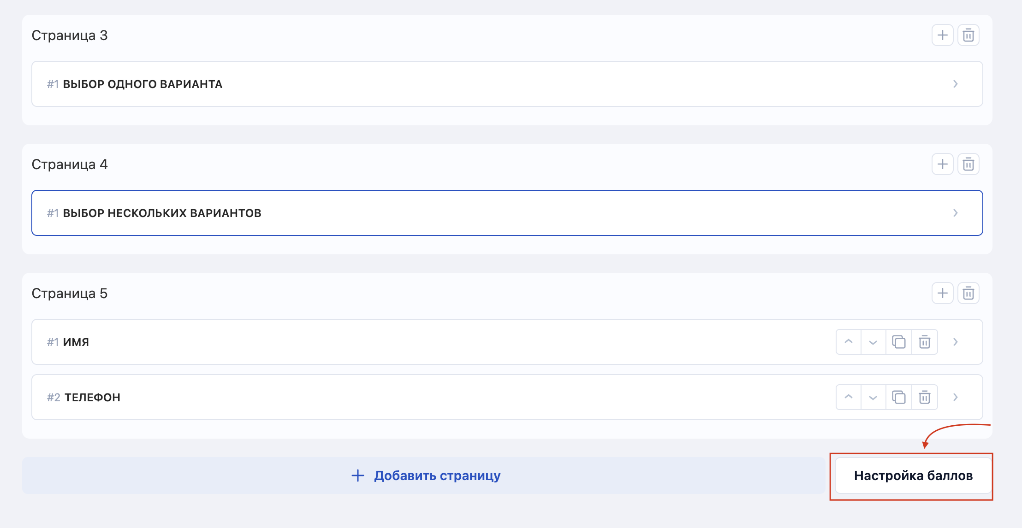The width and height of the screenshot is (1022, 528).
Task: Click the plus icon on Страница 5
Action: 943,293
